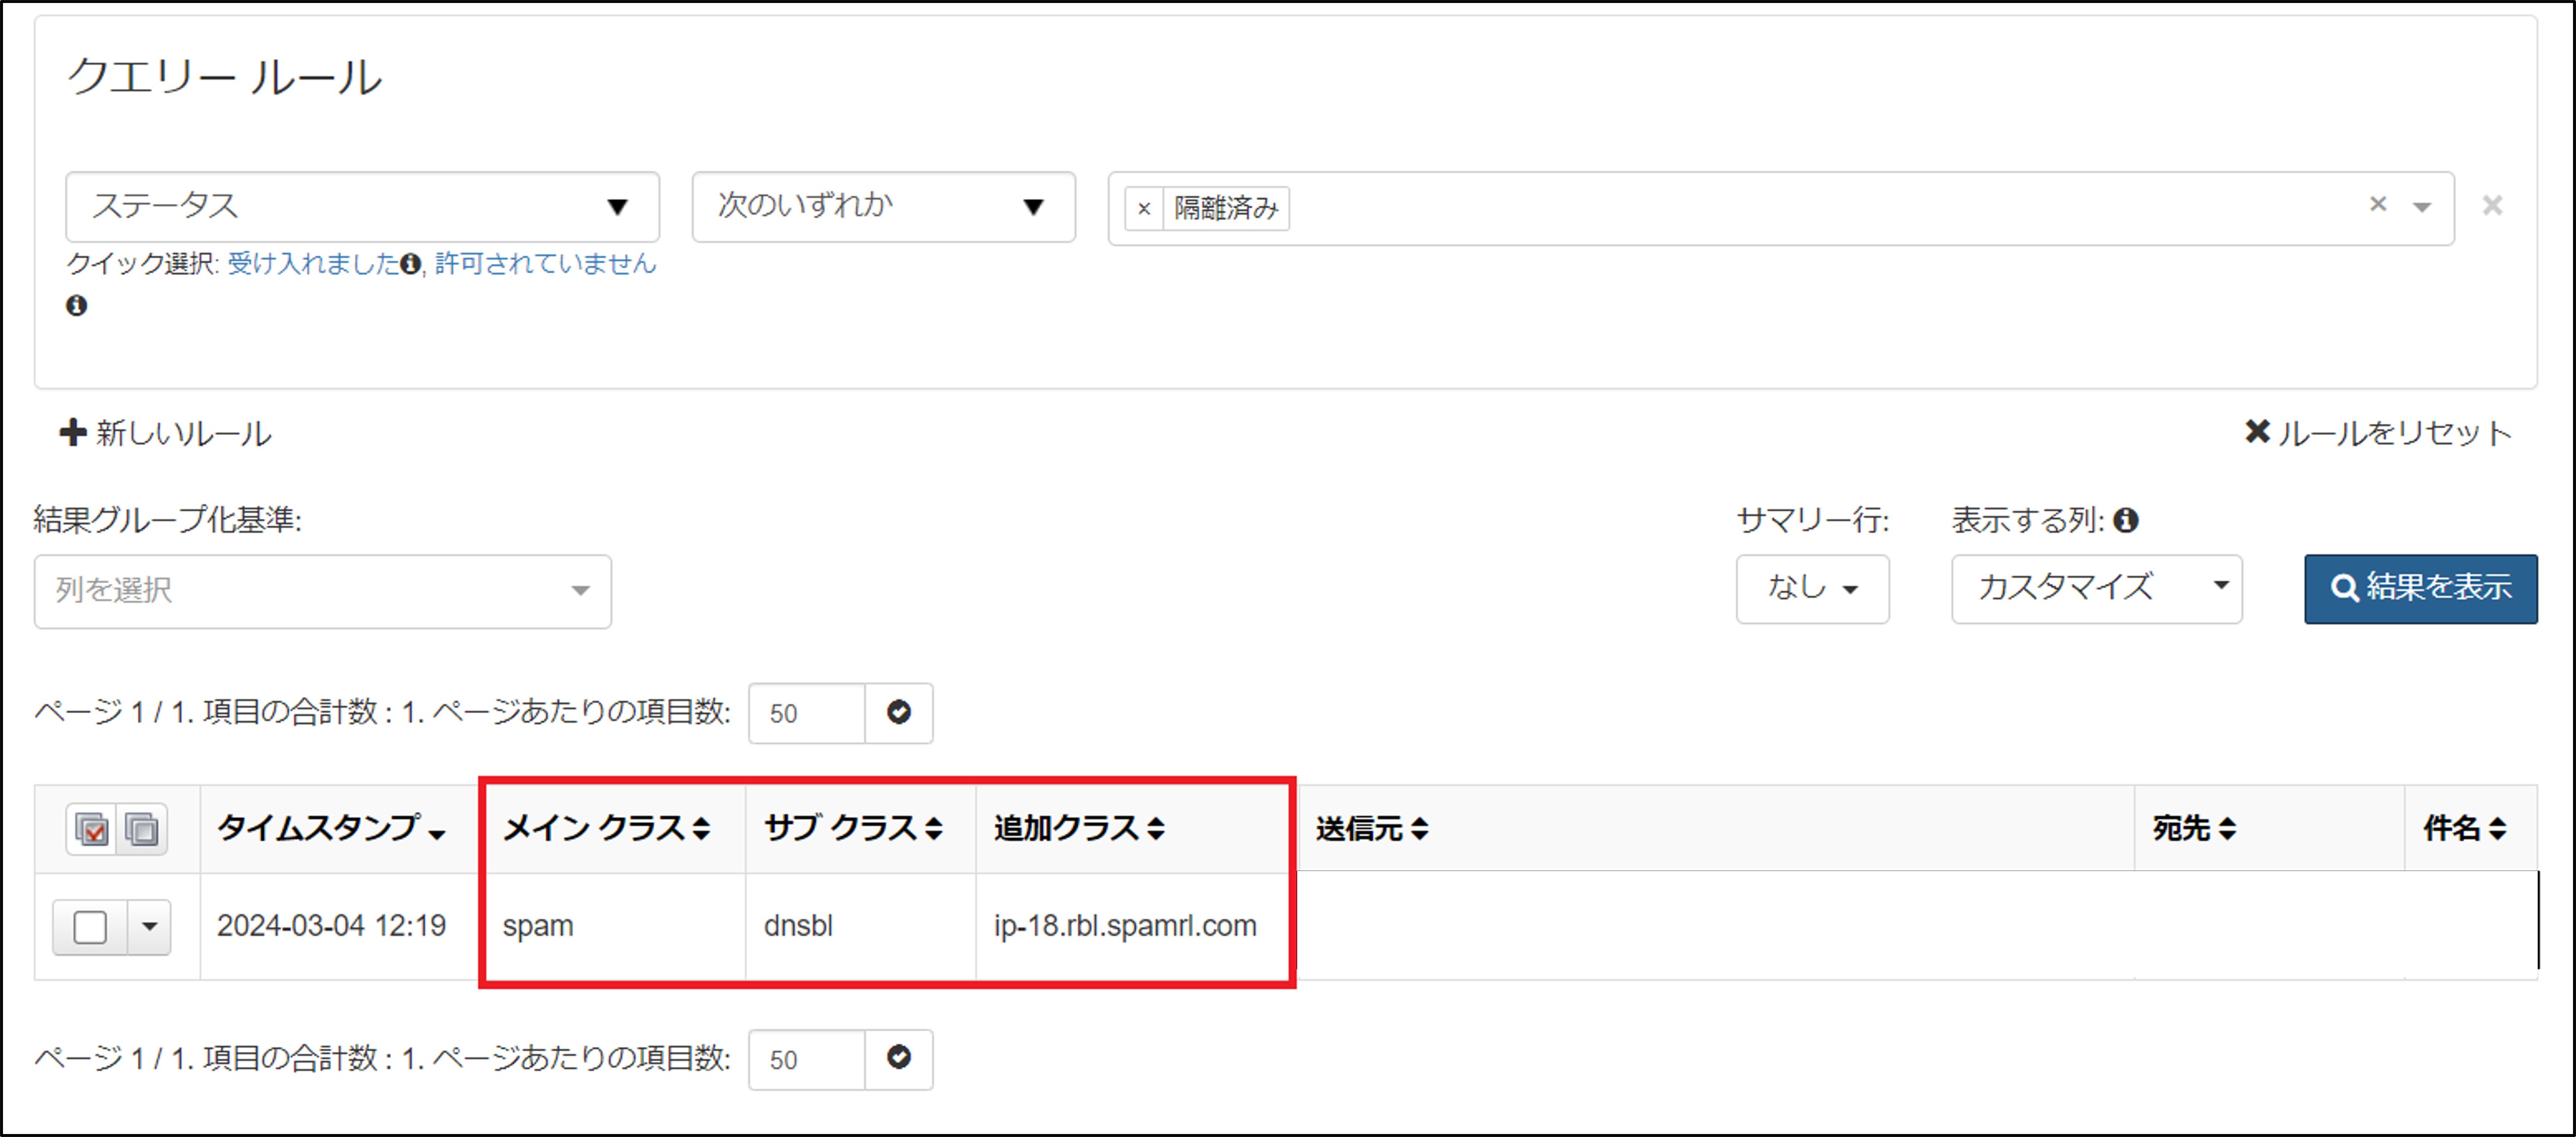The width and height of the screenshot is (2576, 1137).
Task: Reset rules with ルールをリセット
Action: click(2378, 433)
